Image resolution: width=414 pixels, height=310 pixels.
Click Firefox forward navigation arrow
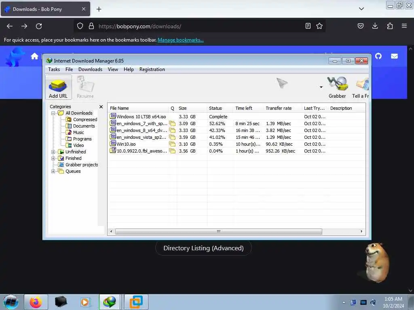coord(24,26)
